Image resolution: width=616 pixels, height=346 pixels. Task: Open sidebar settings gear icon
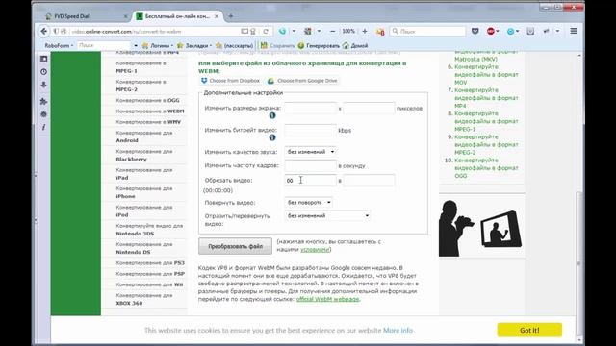pyautogui.click(x=43, y=114)
